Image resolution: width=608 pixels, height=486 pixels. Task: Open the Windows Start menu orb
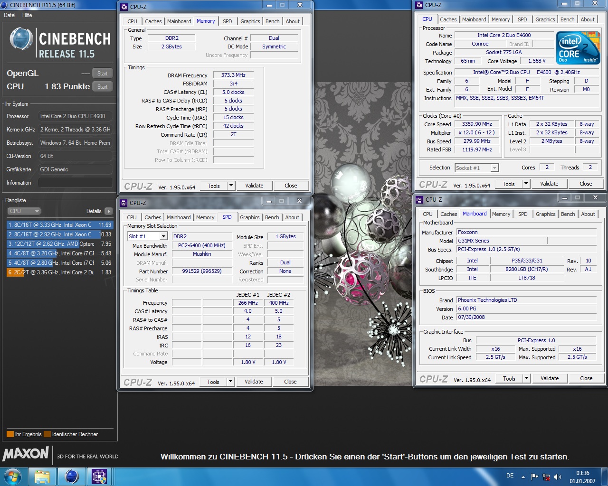click(x=13, y=476)
